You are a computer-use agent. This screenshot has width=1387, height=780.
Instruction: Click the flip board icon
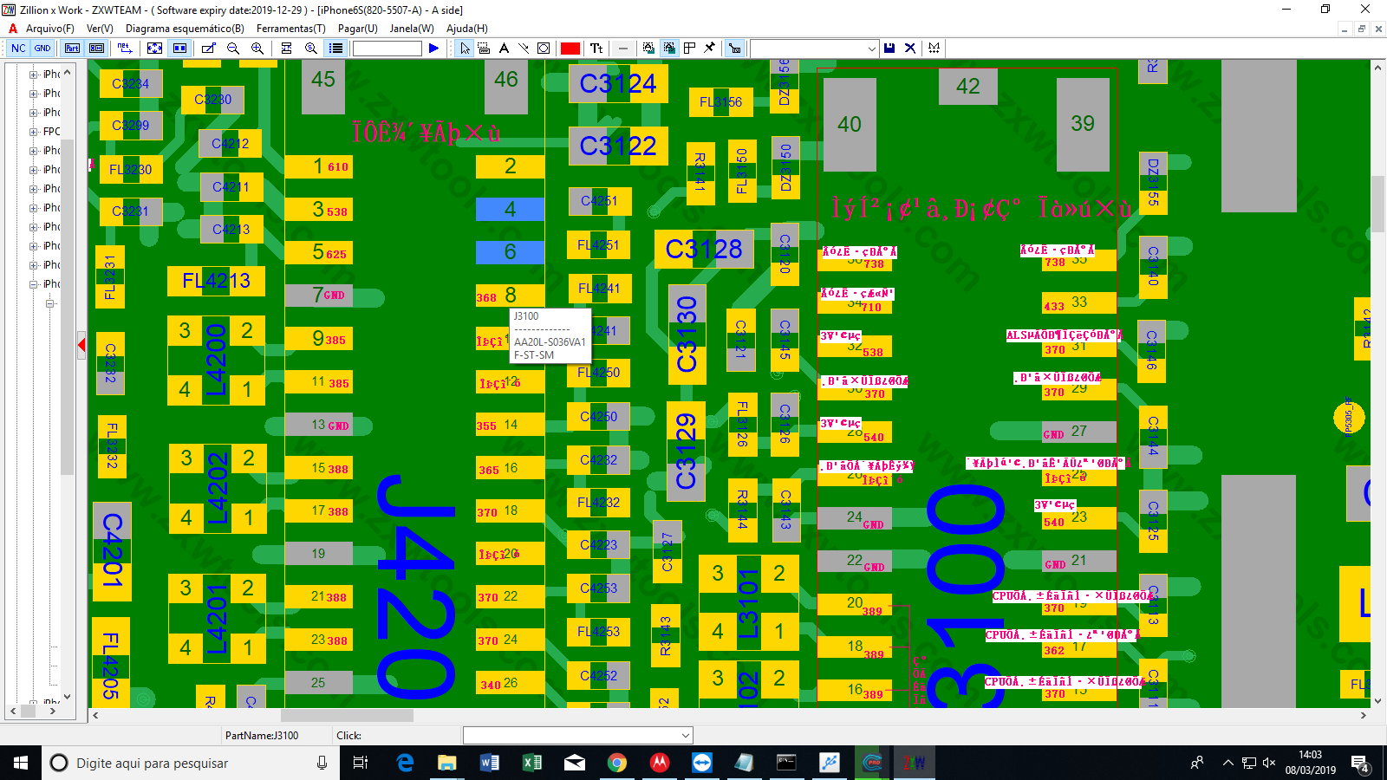286,49
